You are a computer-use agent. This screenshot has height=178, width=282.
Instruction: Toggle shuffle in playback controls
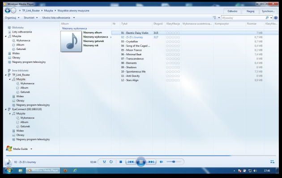104,162
